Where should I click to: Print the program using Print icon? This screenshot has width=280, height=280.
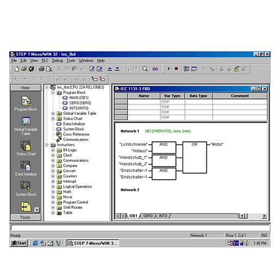pos(41,69)
